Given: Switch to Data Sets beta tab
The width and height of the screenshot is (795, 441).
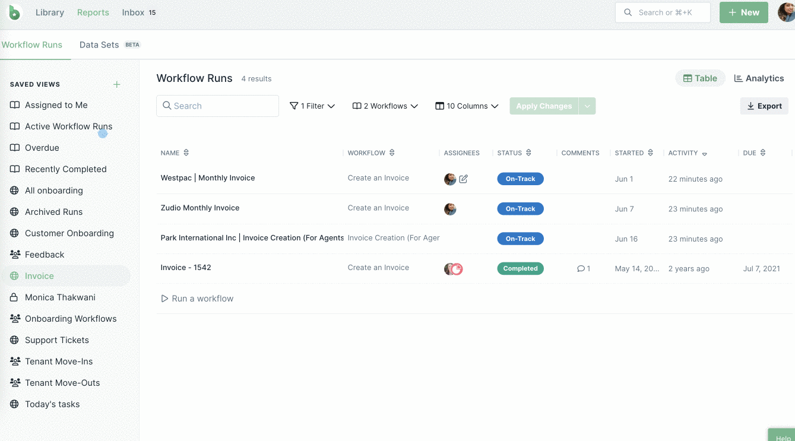Looking at the screenshot, I should point(110,45).
